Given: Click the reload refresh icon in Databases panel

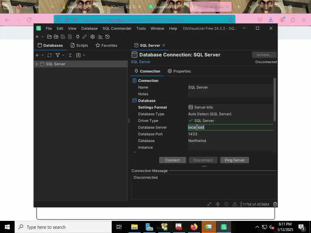Looking at the screenshot, I should (50, 55).
